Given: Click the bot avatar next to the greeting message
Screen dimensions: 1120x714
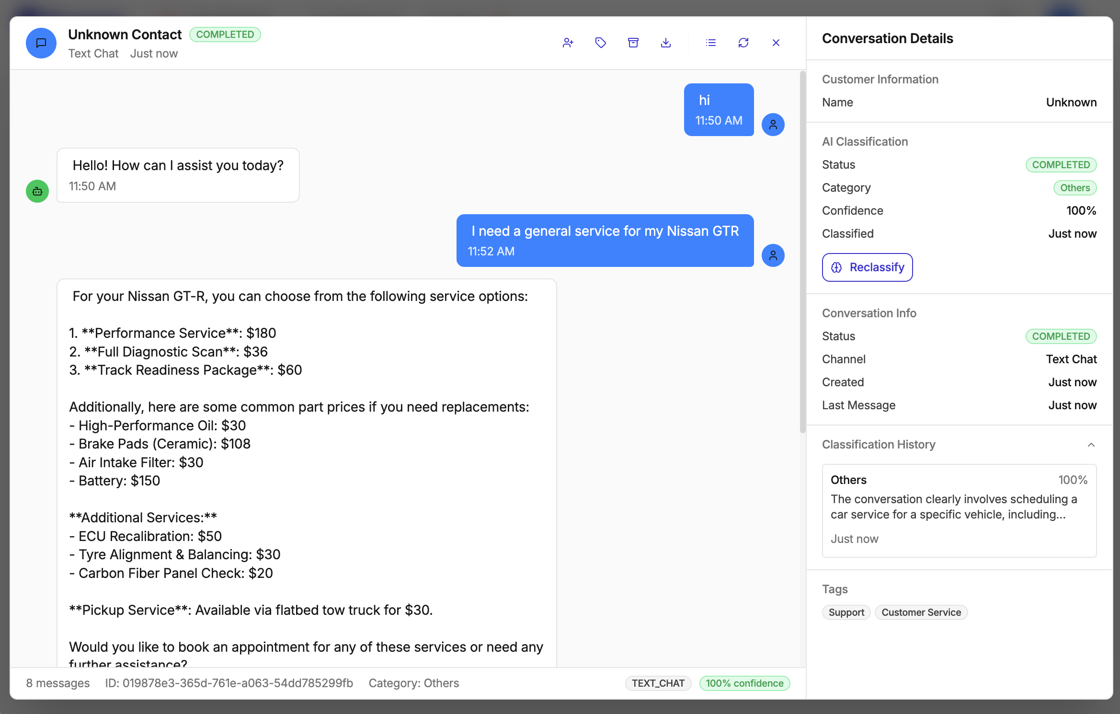Looking at the screenshot, I should 37,191.
